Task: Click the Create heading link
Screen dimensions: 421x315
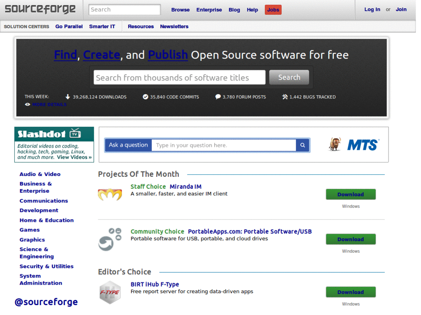Action: 102,55
